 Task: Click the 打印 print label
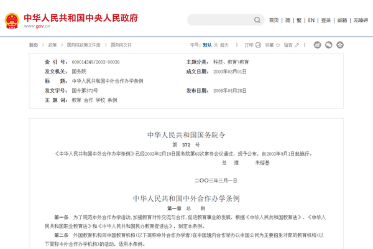point(249,45)
